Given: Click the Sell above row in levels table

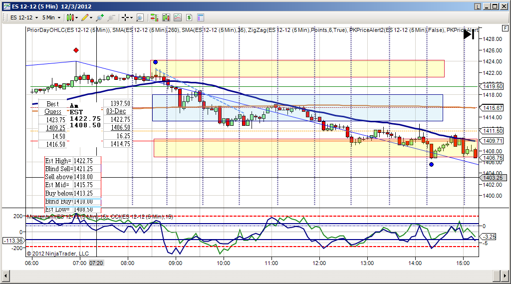Looking at the screenshot, I should (73, 177).
